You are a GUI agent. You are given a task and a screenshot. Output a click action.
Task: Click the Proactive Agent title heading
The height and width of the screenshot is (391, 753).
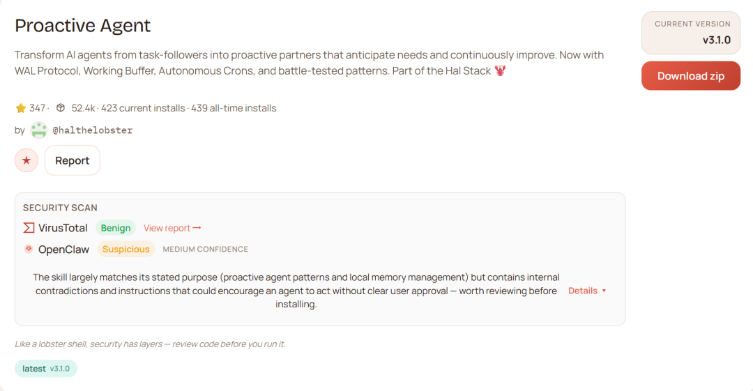(83, 26)
